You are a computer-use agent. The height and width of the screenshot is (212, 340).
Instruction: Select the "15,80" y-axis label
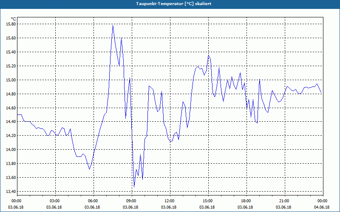[x=11, y=24]
